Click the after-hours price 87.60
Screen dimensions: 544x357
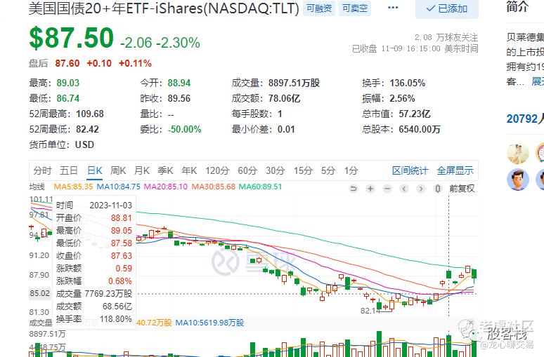[x=67, y=63]
